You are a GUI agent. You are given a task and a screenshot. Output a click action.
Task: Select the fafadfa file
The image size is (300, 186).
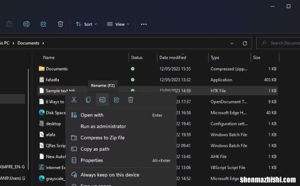pos(158,80)
